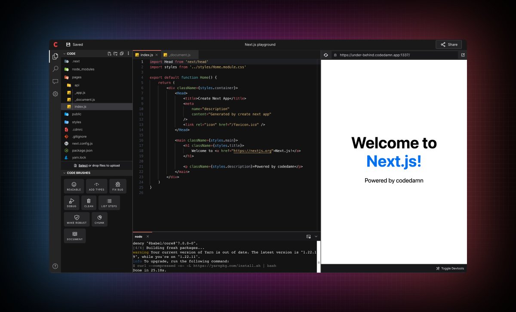Screen dimensions: 516x312
Task: Close the node terminal tab
Action: tap(148, 237)
